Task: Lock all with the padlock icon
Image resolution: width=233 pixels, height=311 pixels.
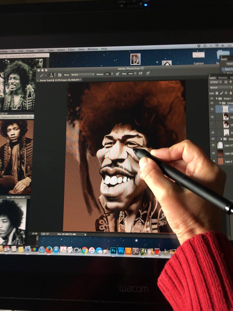Action: click(231, 93)
